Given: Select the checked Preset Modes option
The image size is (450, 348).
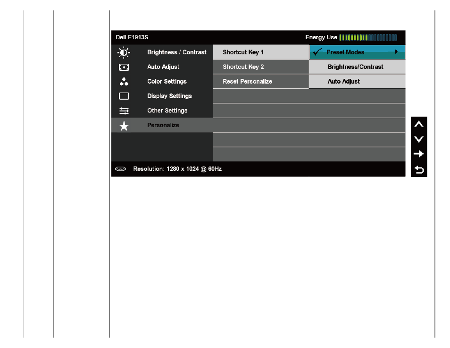Looking at the screenshot, I should pyautogui.click(x=357, y=52).
